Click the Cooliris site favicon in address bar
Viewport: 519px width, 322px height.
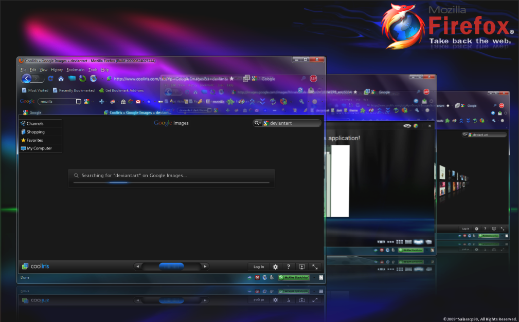[109, 79]
